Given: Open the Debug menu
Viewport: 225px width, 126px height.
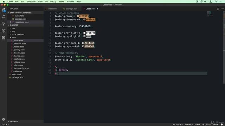Looking at the screenshot, I should (53, 1).
